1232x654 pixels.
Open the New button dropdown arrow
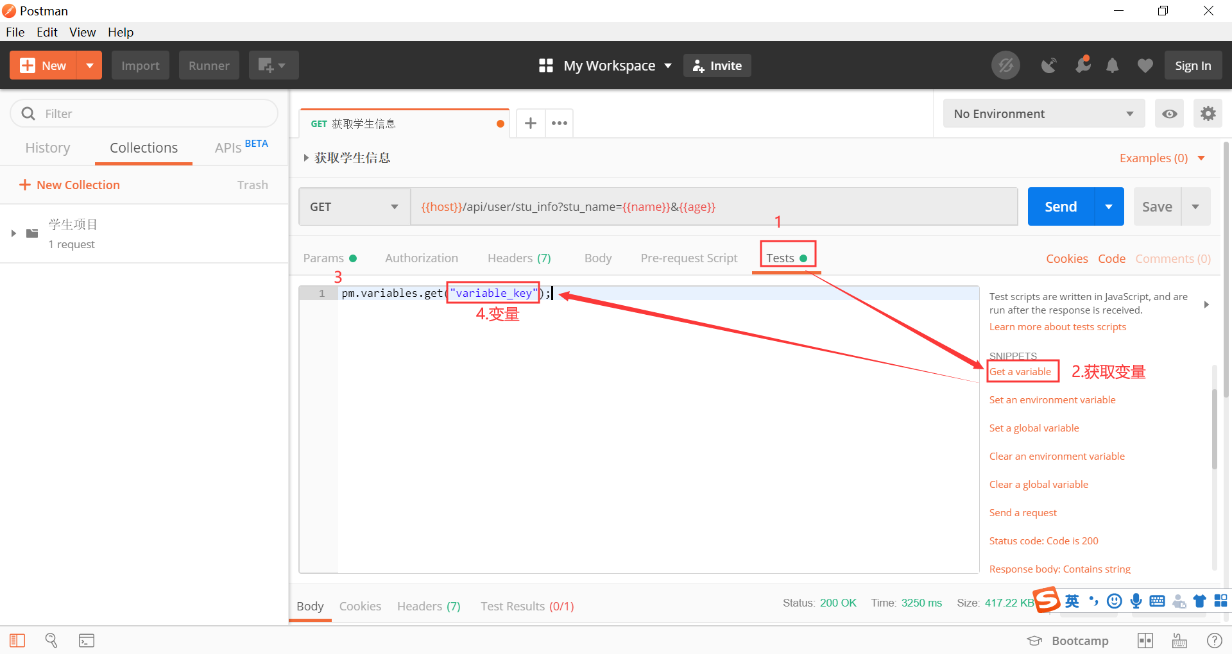pos(90,65)
